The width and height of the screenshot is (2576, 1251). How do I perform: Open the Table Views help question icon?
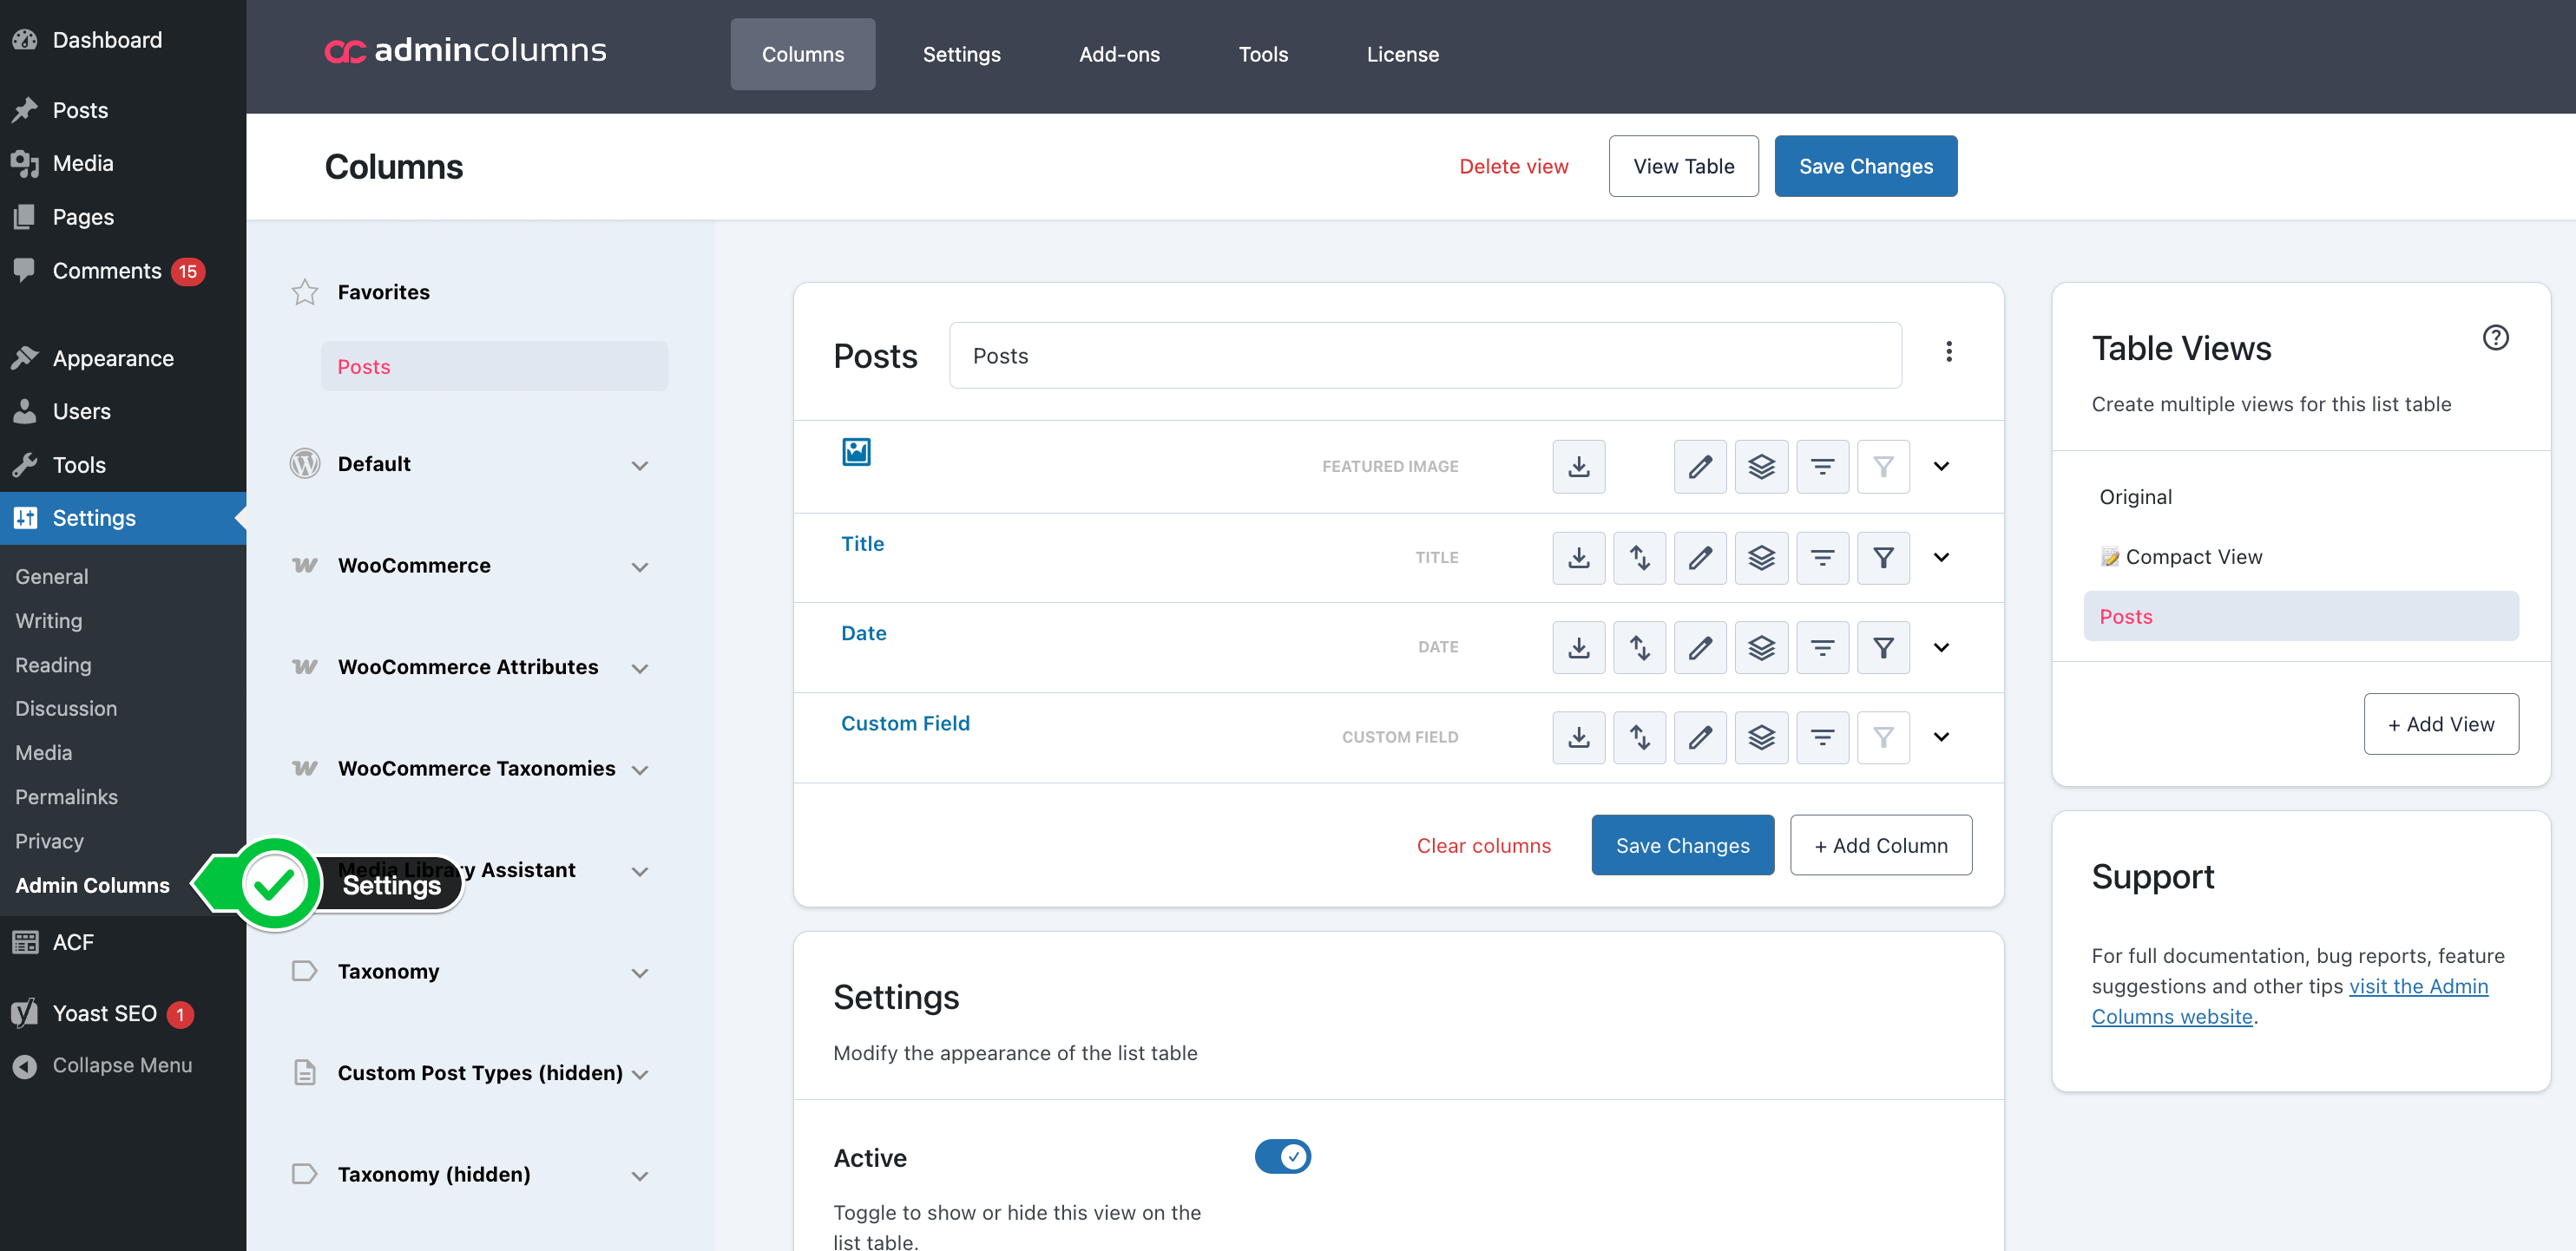pos(2495,337)
